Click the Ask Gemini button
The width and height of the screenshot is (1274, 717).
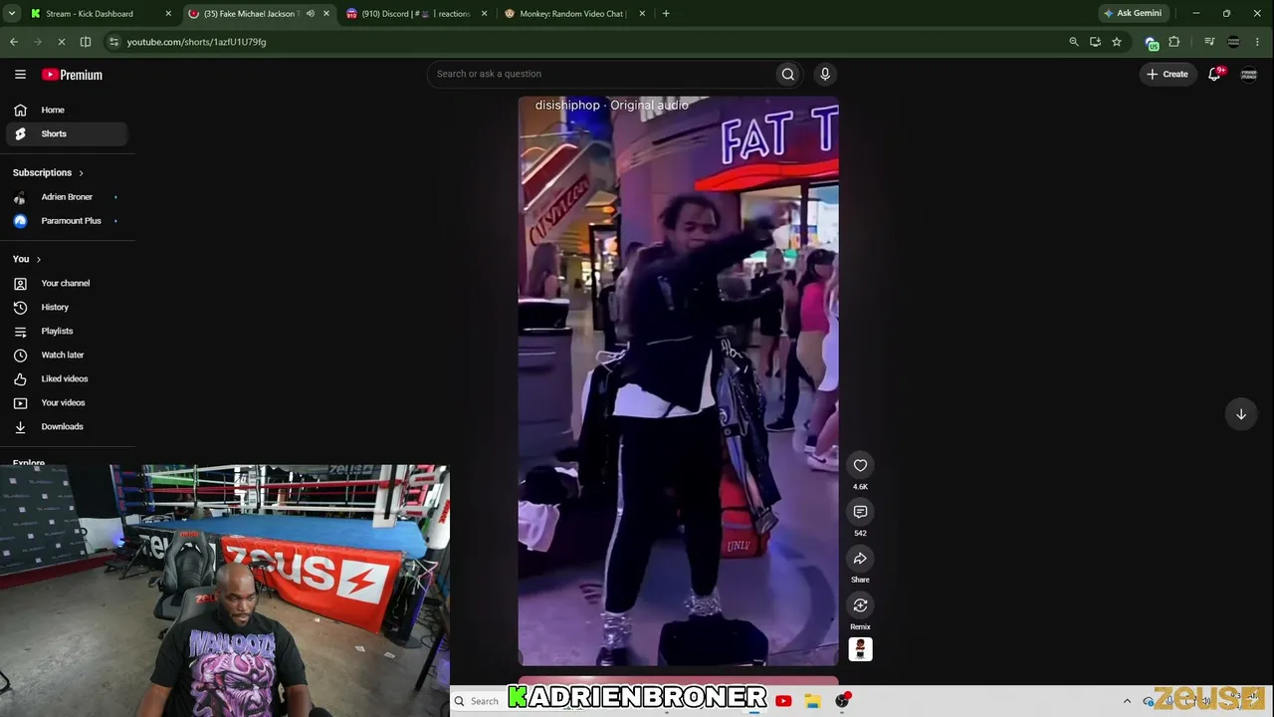(1133, 14)
